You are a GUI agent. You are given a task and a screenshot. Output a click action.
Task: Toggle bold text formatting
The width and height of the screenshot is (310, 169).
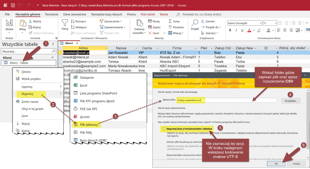[230, 30]
